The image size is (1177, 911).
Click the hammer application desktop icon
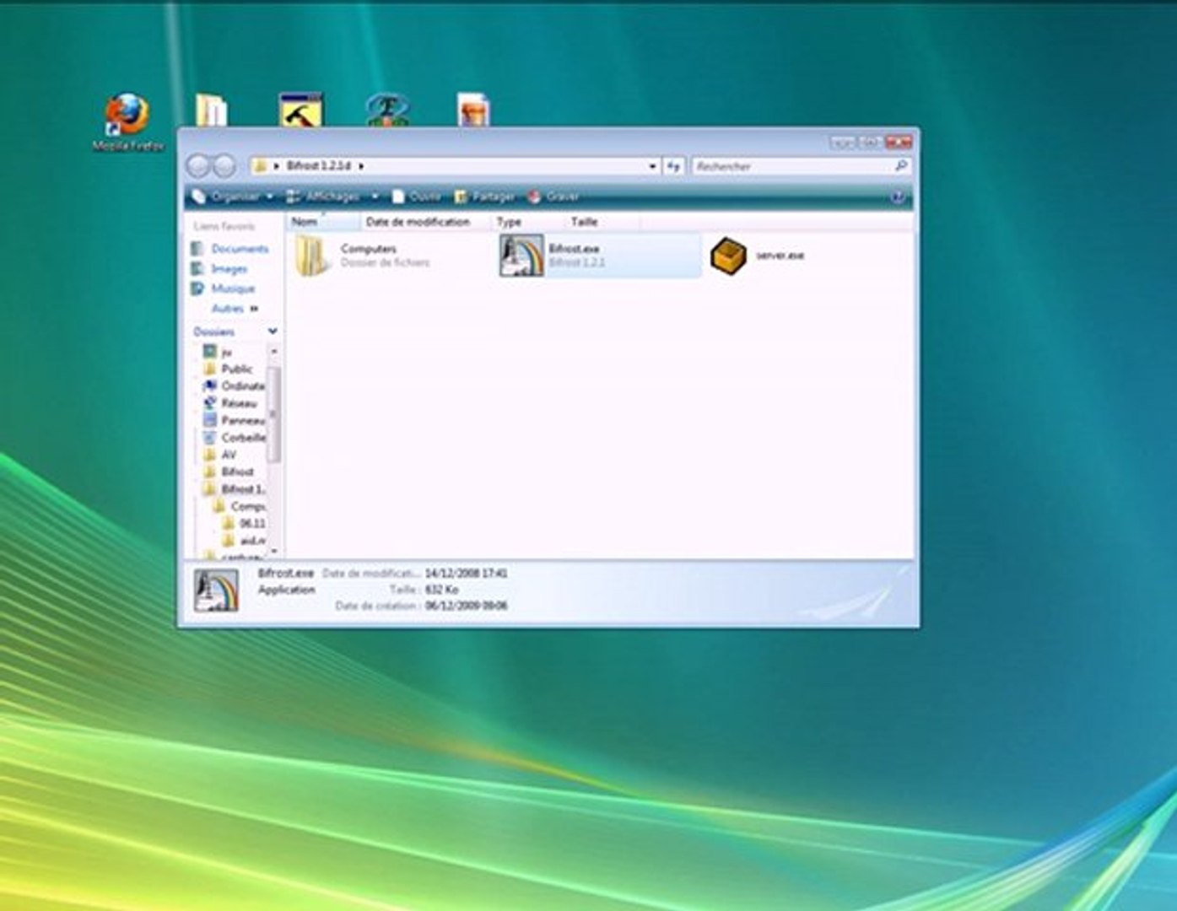pyautogui.click(x=300, y=110)
